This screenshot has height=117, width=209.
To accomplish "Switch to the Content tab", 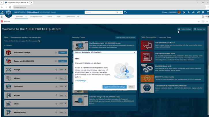I will (49, 17).
